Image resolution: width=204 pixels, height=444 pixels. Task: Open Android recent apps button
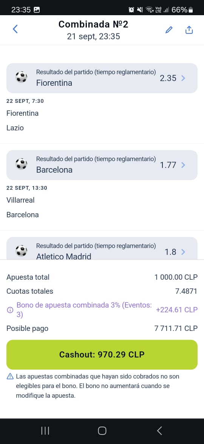[x=45, y=431]
